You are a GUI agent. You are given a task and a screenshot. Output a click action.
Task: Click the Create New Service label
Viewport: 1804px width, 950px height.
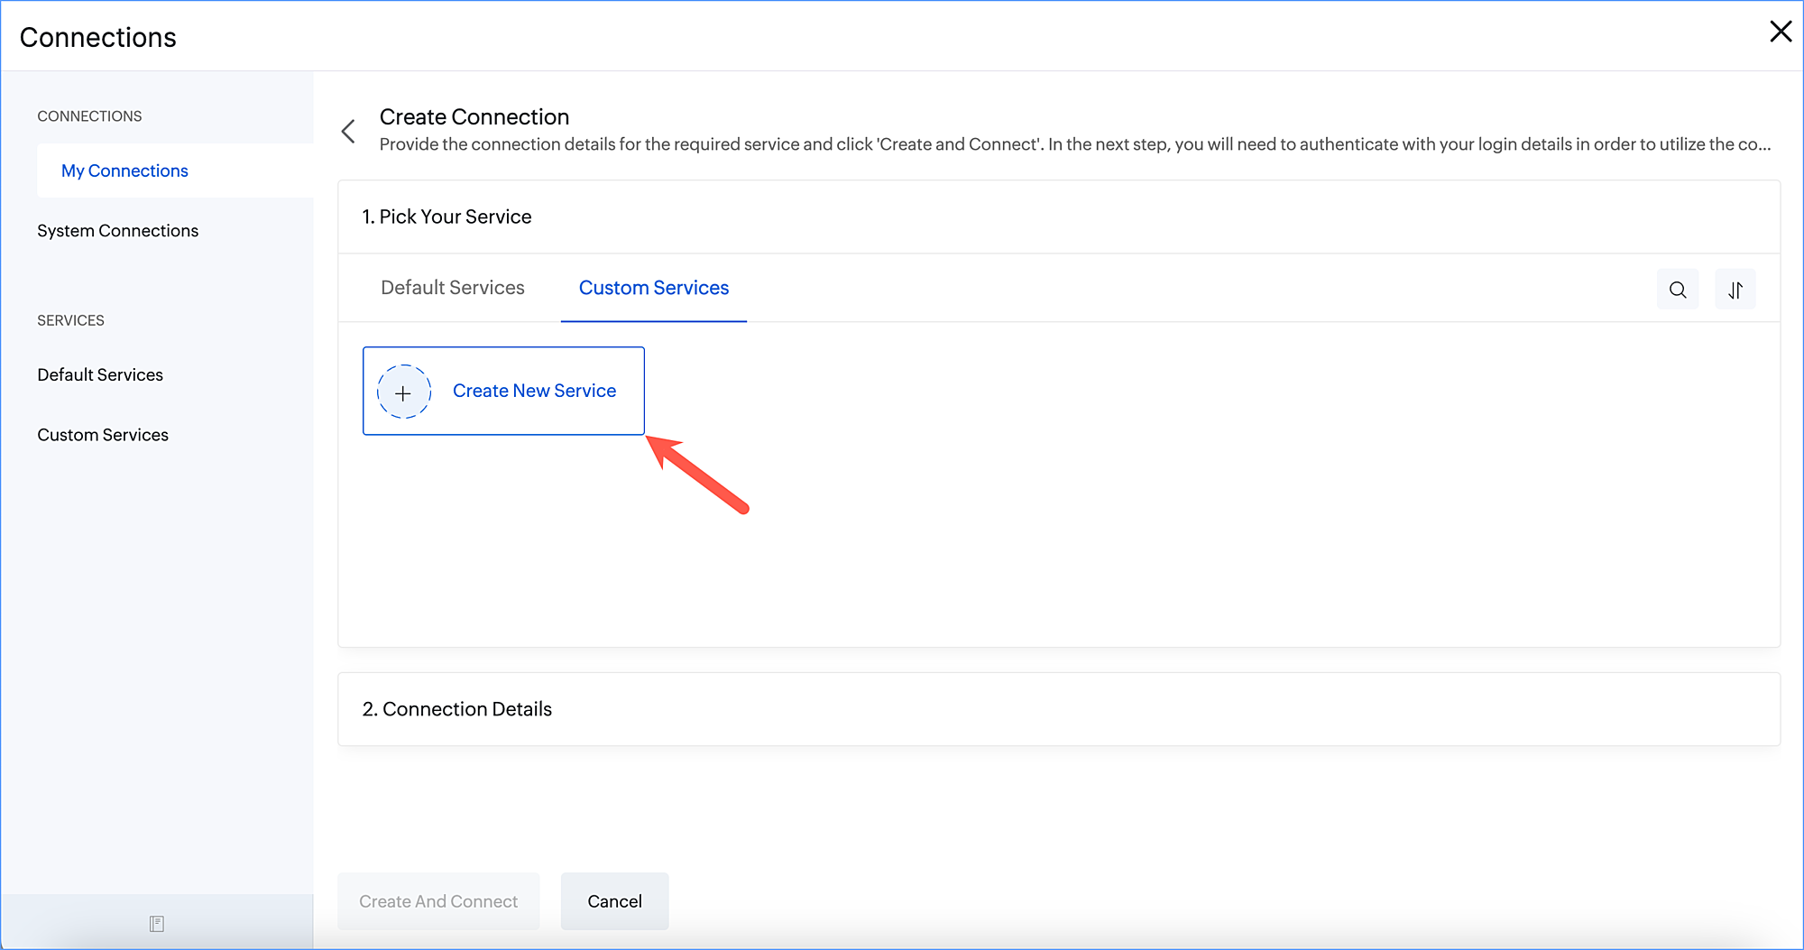coord(534,391)
